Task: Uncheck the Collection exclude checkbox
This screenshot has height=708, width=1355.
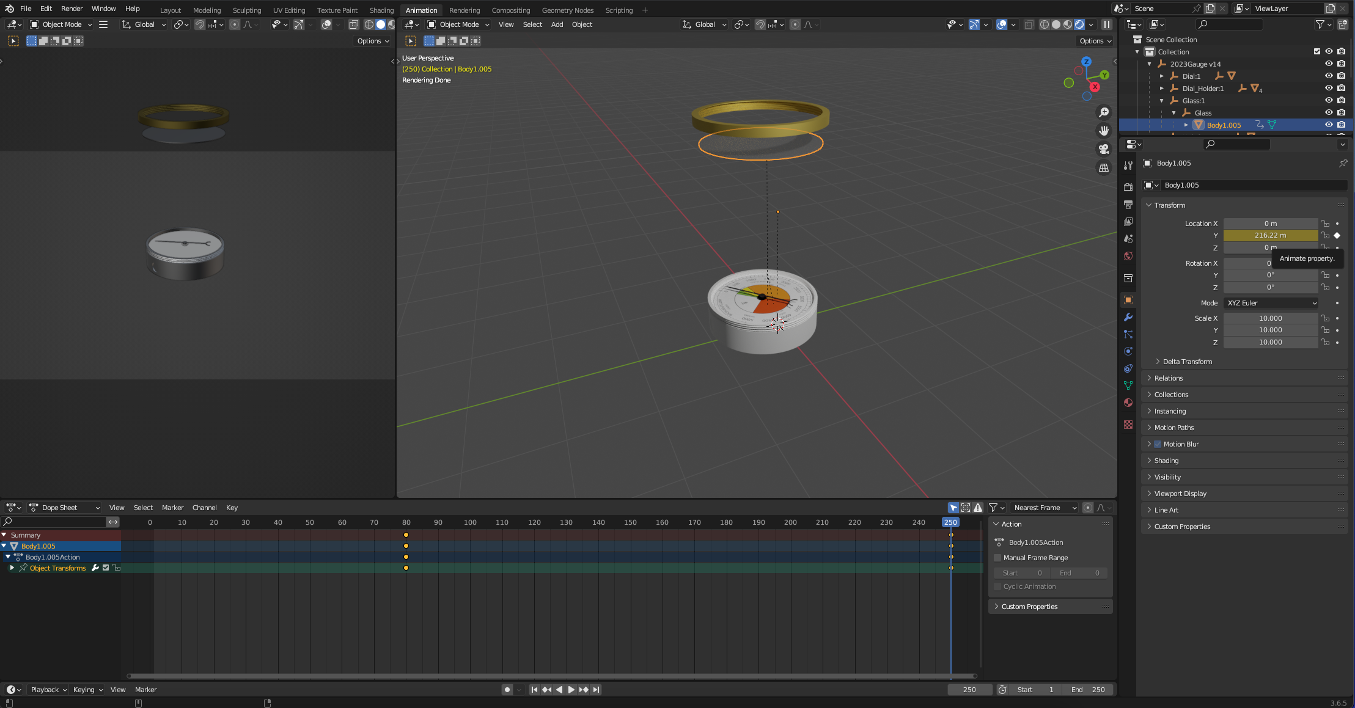Action: pyautogui.click(x=1317, y=51)
